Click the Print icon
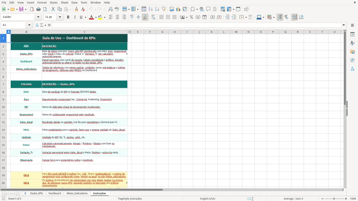The image size is (358, 201). tap(38, 9)
